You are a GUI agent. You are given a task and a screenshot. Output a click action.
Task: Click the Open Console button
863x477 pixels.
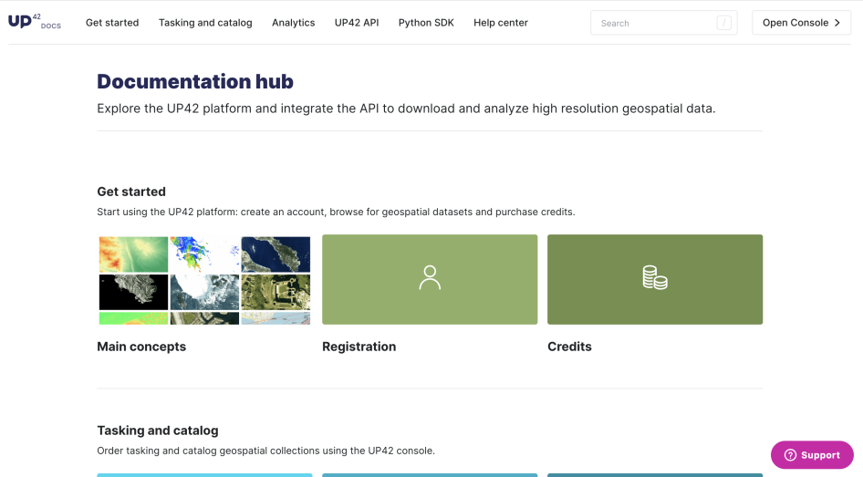pos(801,23)
